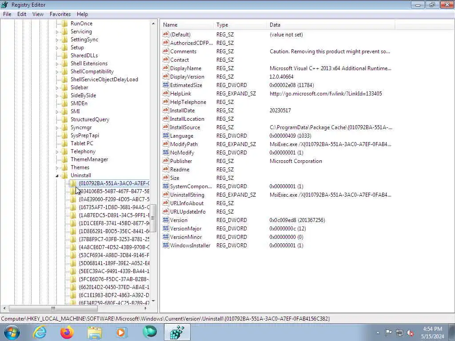Select the Tablet PC key
The height and width of the screenshot is (341, 455).
pos(82,143)
